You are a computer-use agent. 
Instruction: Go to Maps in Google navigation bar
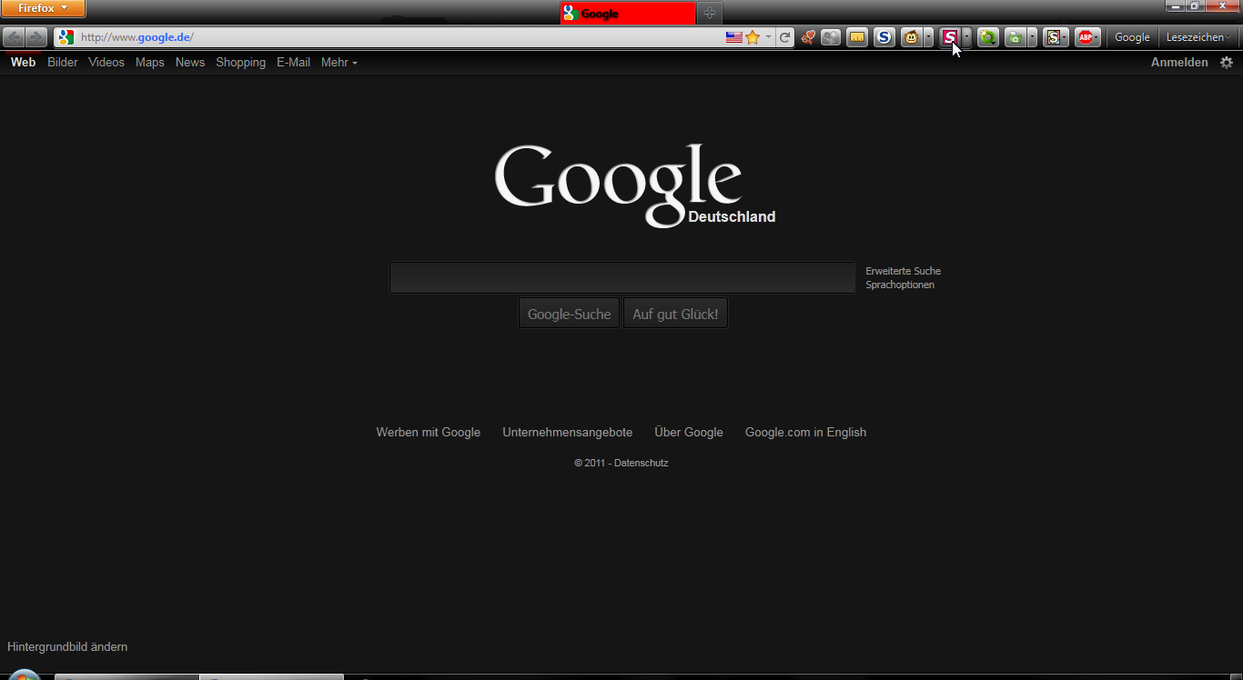(x=150, y=63)
